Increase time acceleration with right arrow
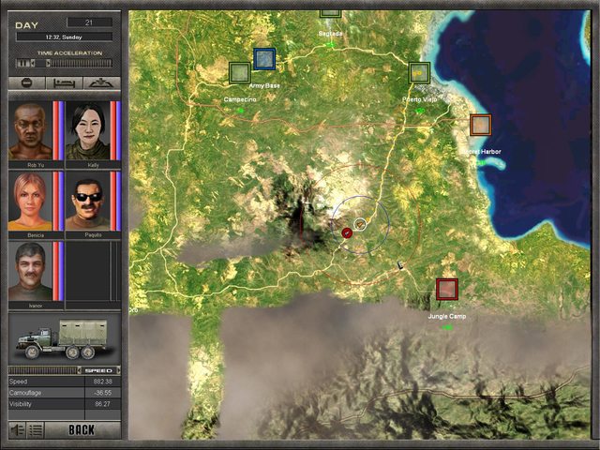This screenshot has height=450, width=600. [48, 63]
